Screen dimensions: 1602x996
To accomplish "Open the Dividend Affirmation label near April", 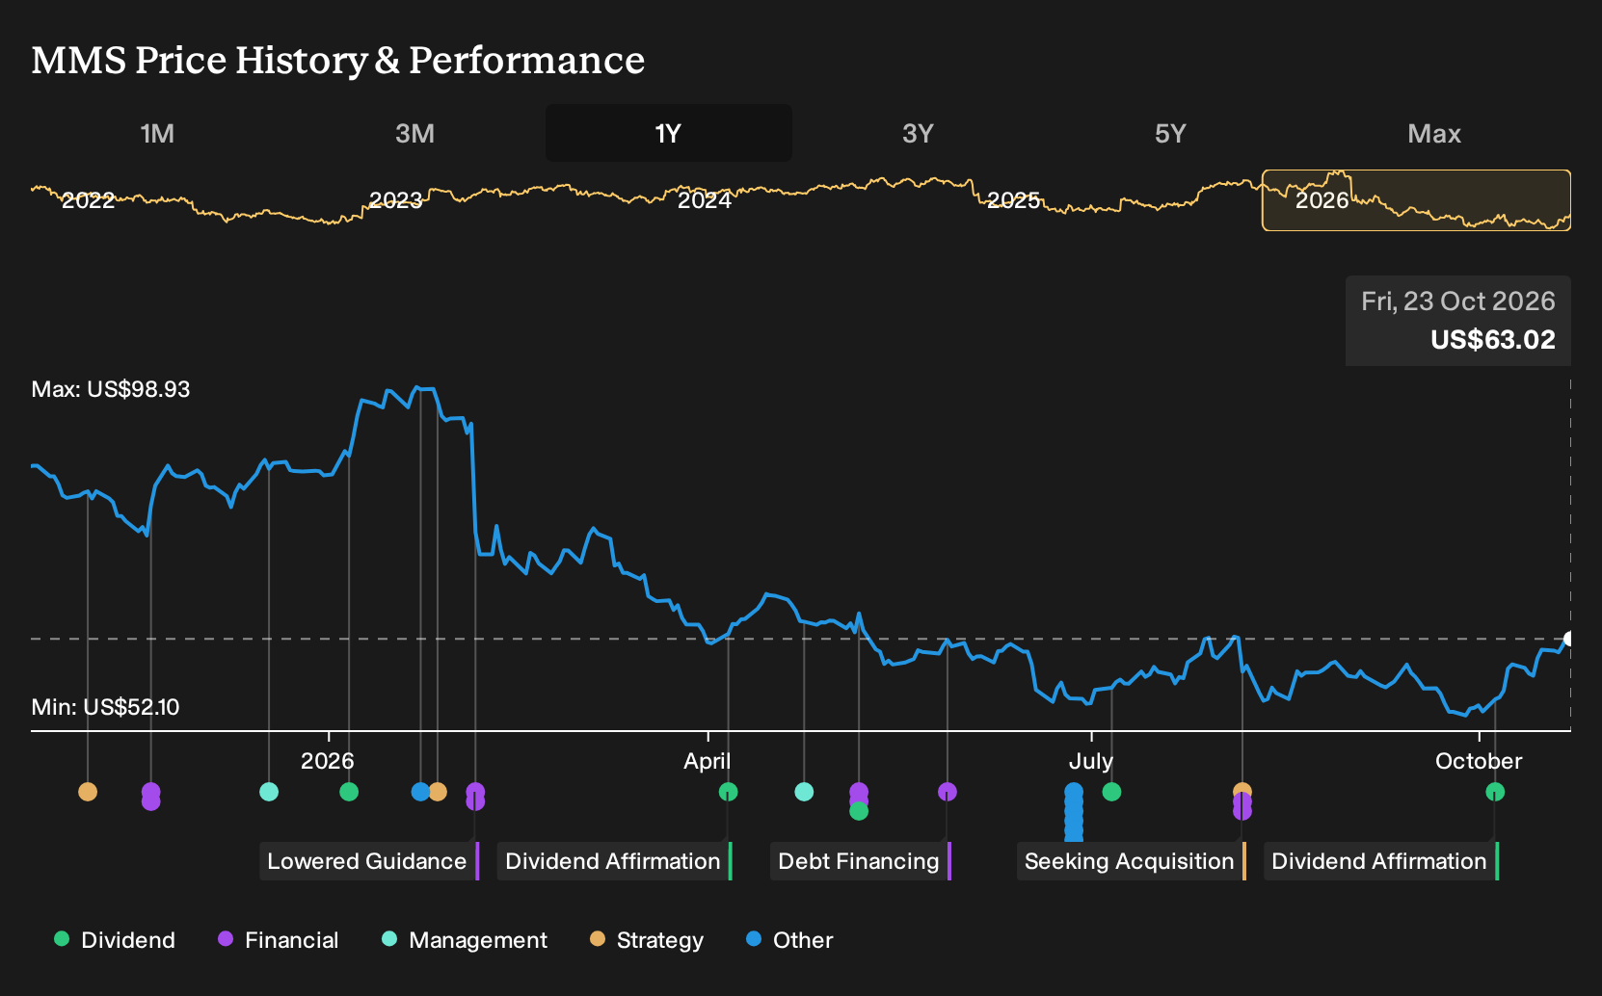I will pos(615,861).
